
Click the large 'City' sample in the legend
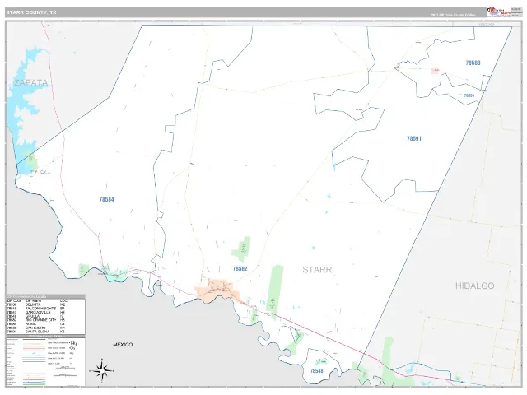point(73,343)
